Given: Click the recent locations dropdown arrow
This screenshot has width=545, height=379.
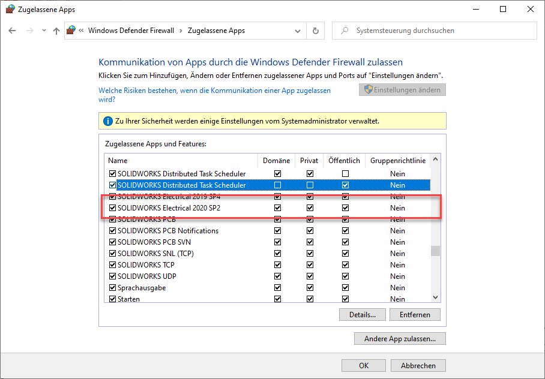Looking at the screenshot, I should pyautogui.click(x=43, y=31).
